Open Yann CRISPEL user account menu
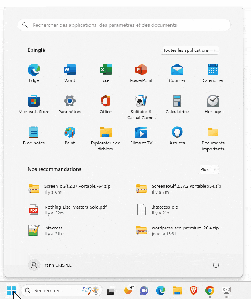251x299 pixels. (50, 265)
